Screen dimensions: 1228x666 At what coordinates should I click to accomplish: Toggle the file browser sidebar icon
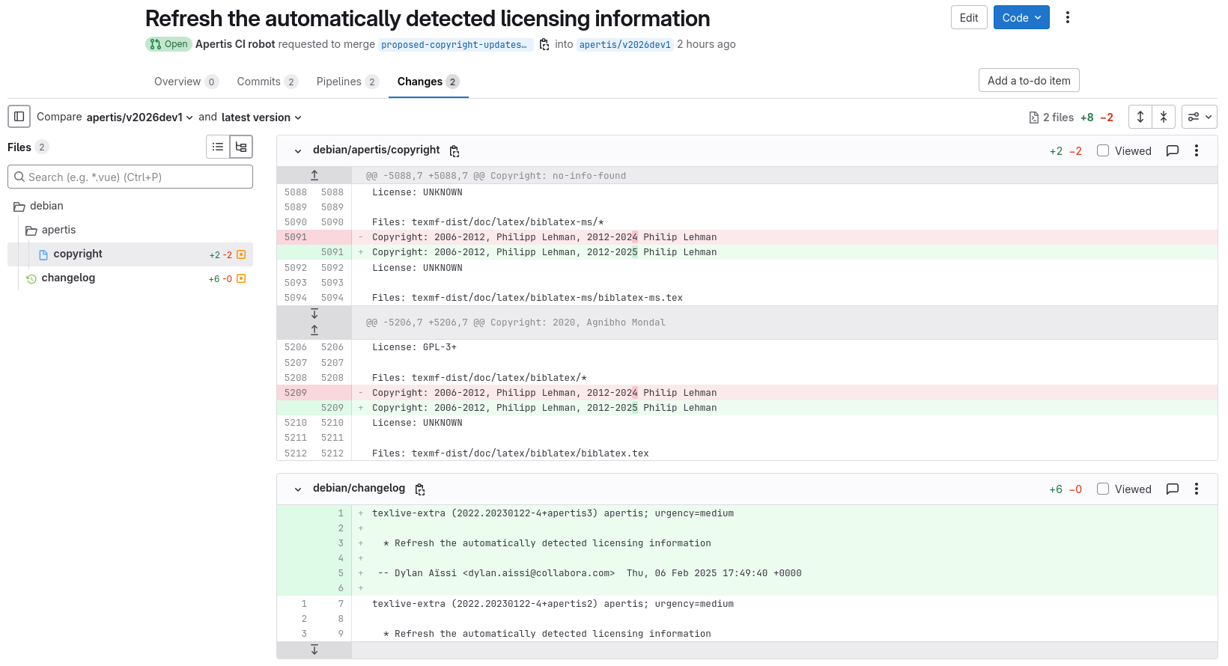tap(19, 117)
